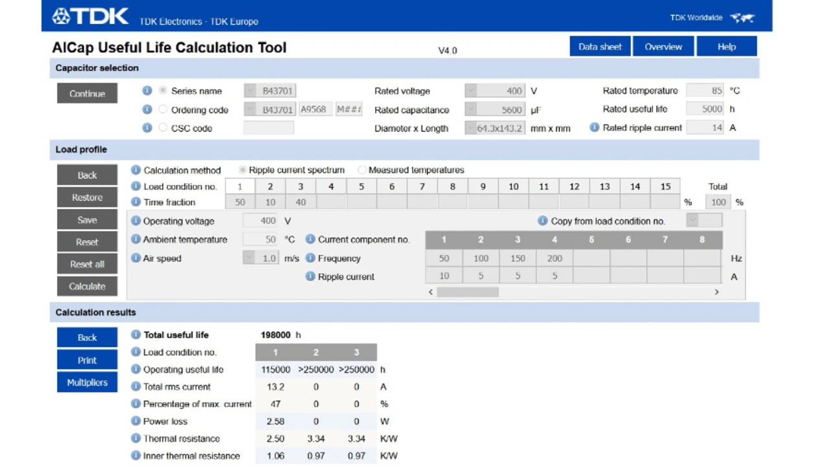Click the Multipliers button
Image resolution: width=829 pixels, height=466 pixels.
point(87,383)
